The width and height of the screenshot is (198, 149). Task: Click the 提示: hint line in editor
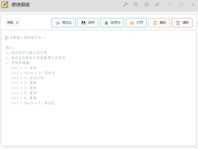click(11, 48)
